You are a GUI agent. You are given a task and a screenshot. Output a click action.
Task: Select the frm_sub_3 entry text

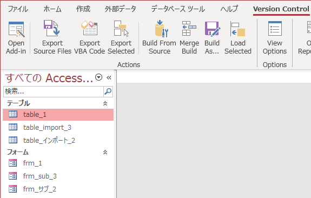(x=40, y=176)
